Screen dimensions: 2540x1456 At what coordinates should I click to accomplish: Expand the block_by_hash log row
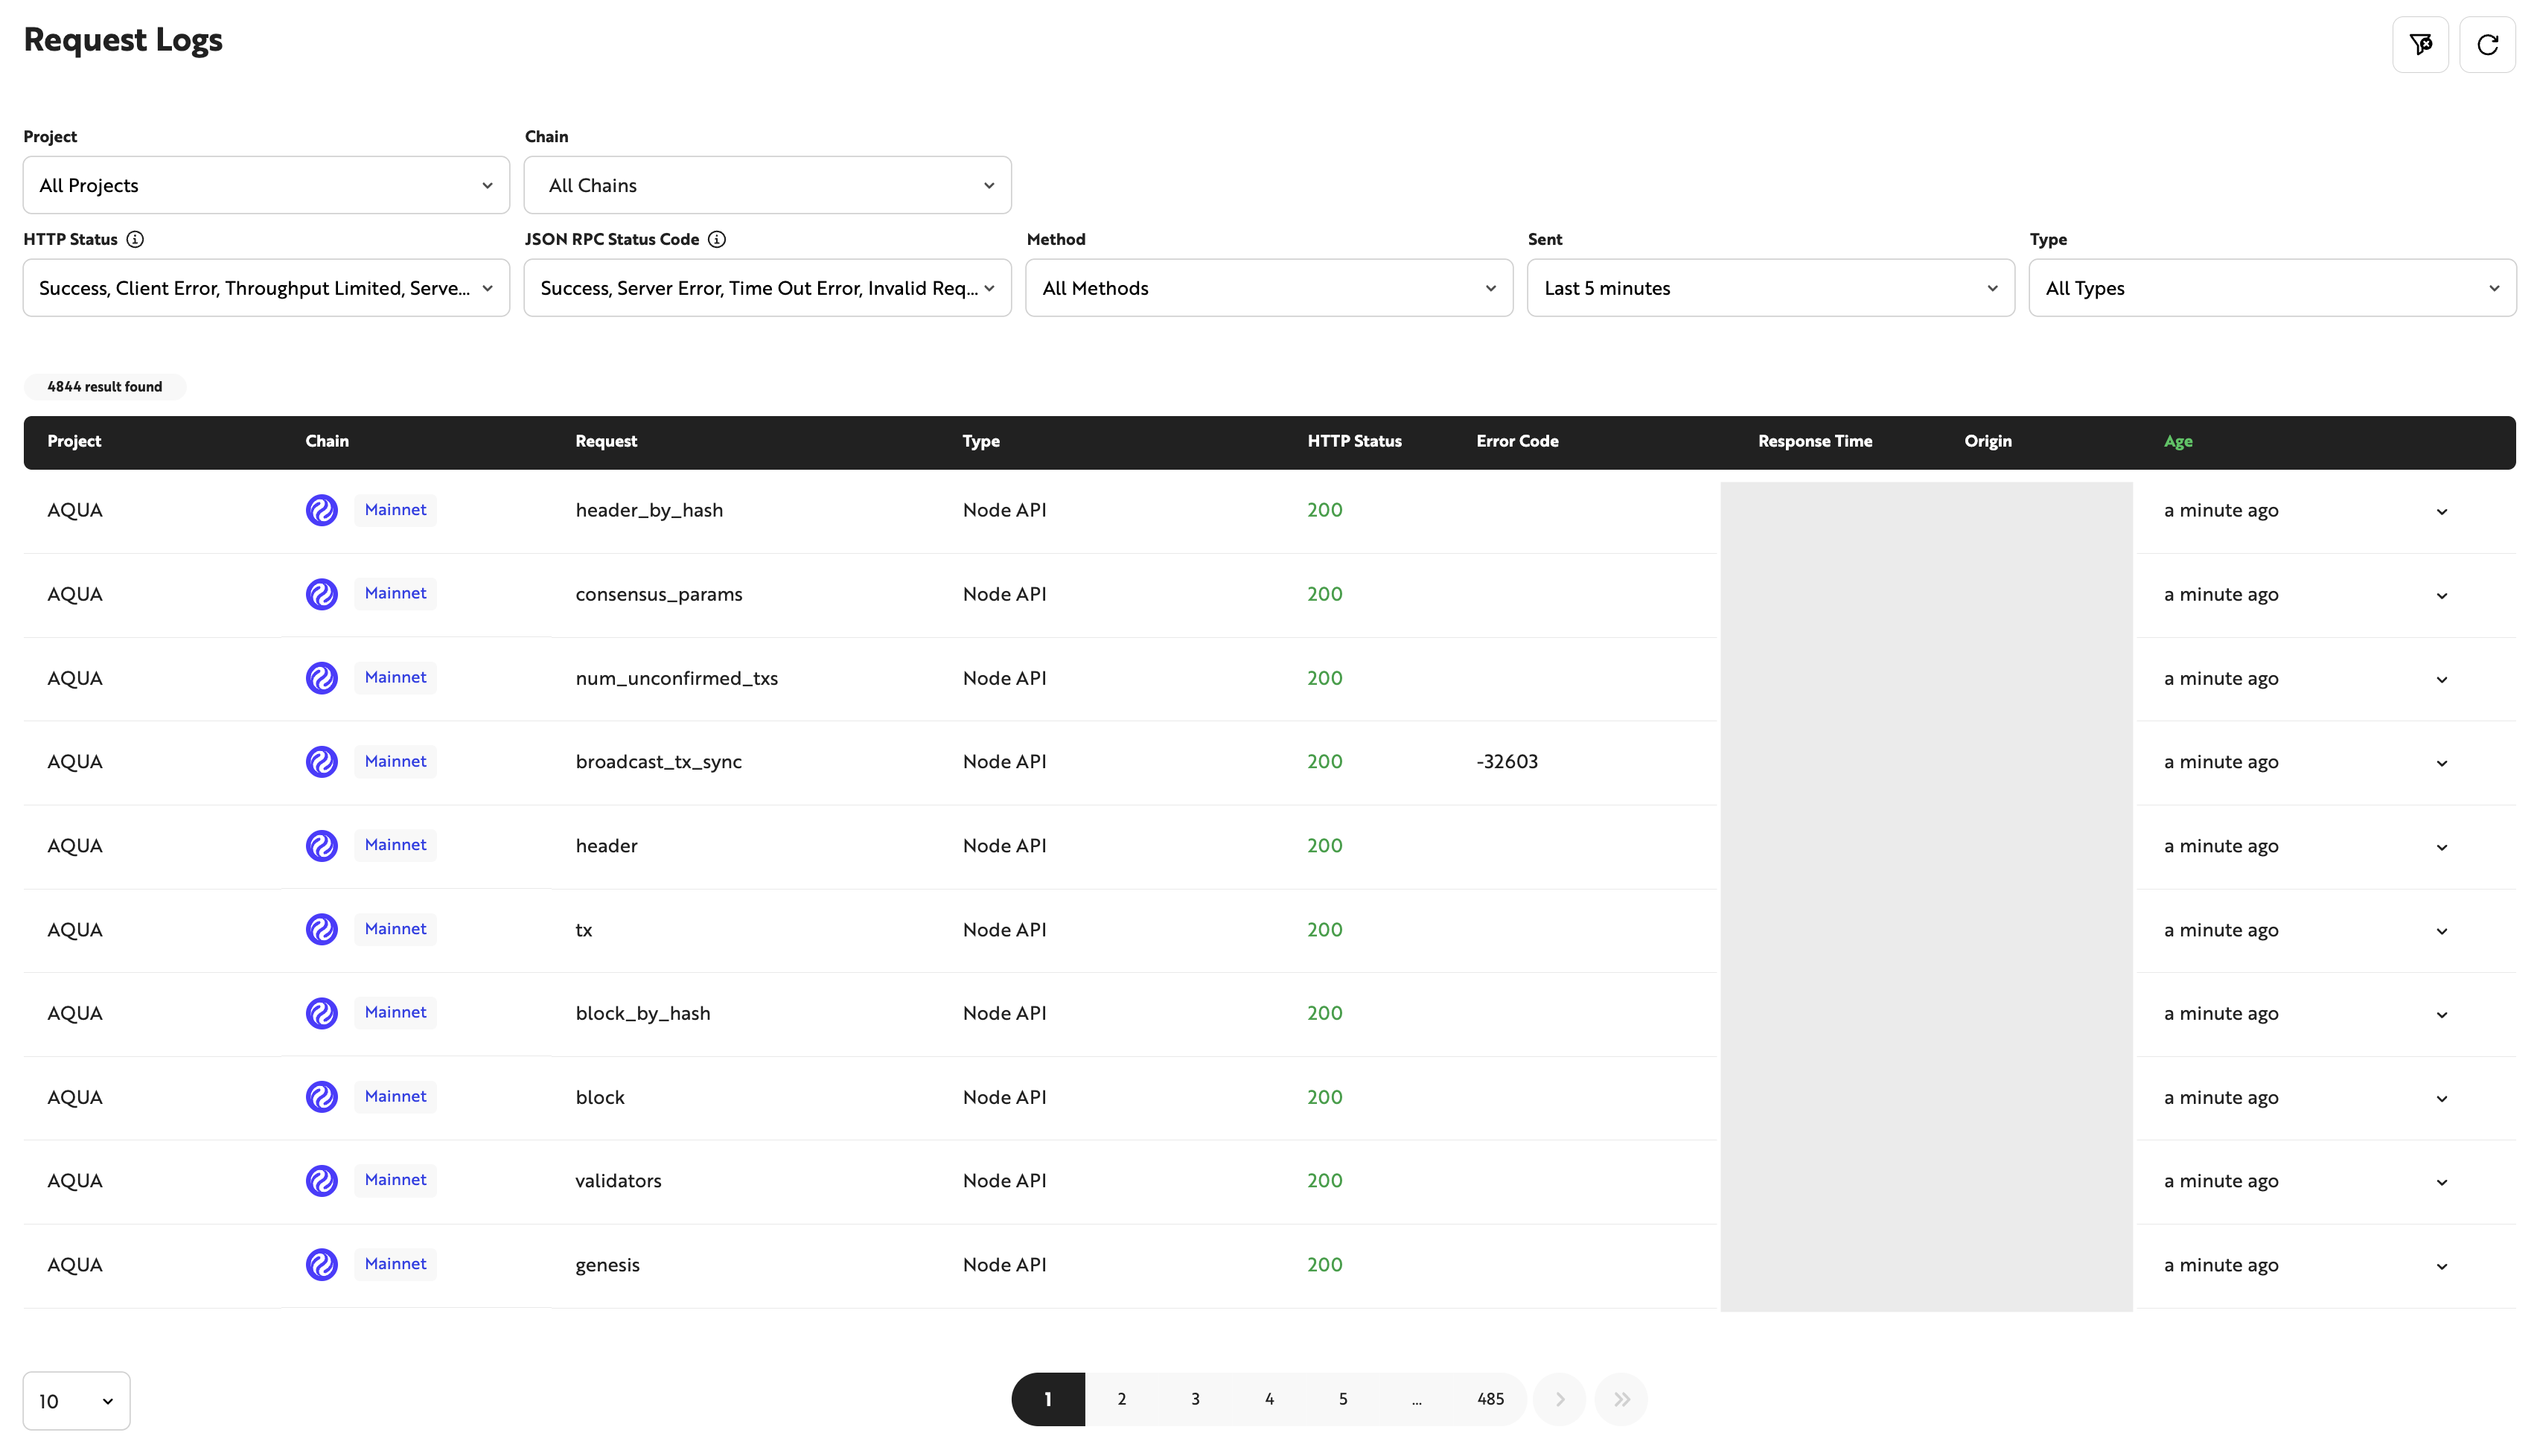[2441, 1015]
